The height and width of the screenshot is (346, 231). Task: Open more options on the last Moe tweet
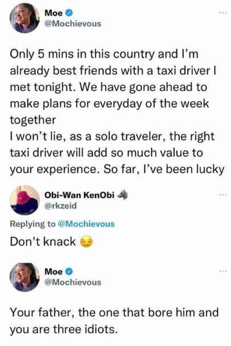coord(223,271)
